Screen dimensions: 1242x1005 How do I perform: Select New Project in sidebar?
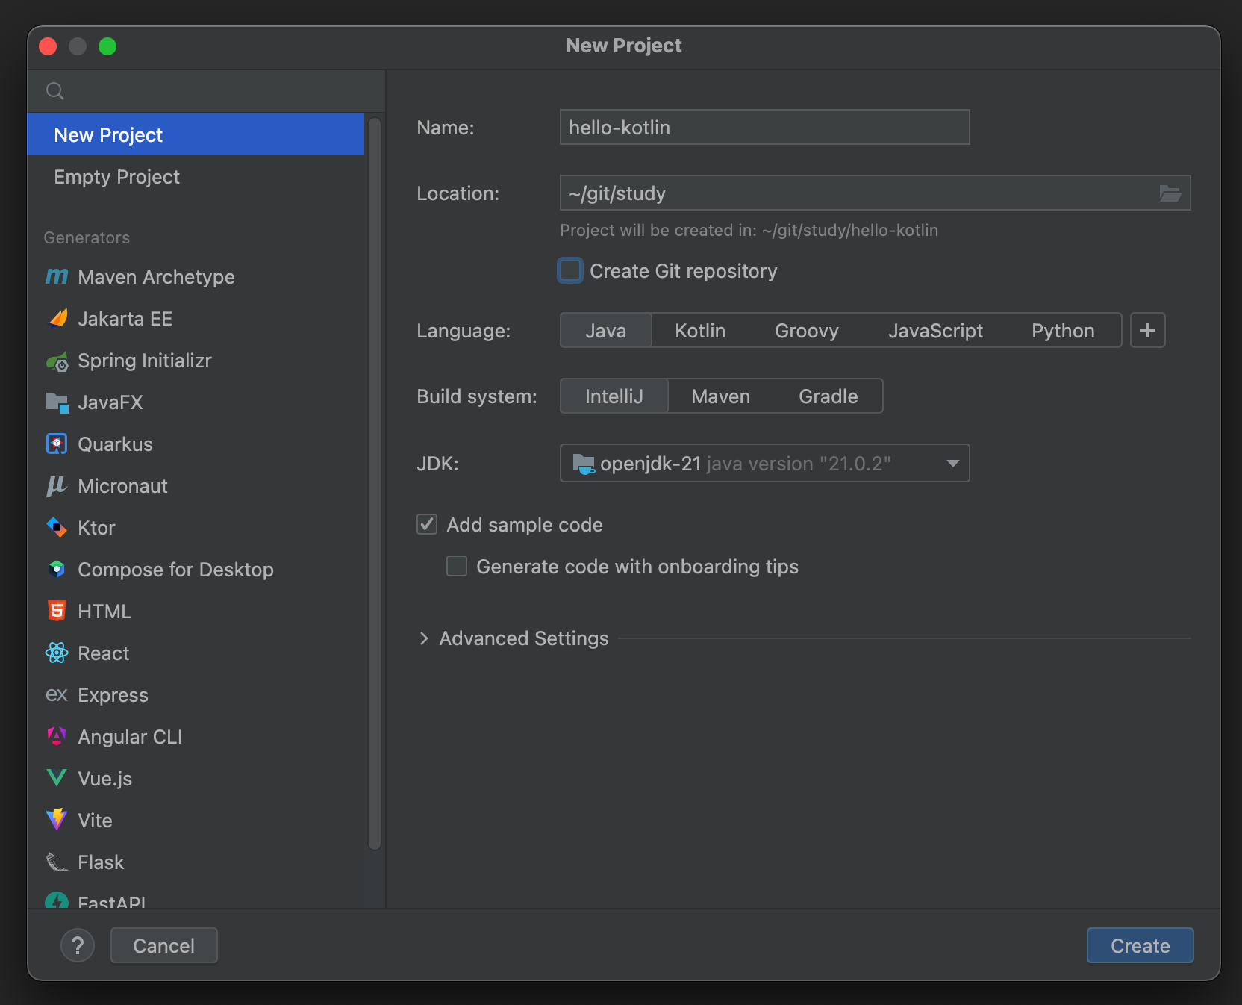coord(196,135)
